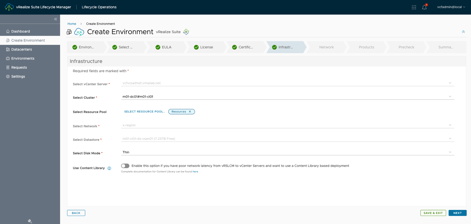Open Settings in the sidebar

30,76
